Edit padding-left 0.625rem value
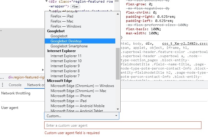 [x=163, y=21]
